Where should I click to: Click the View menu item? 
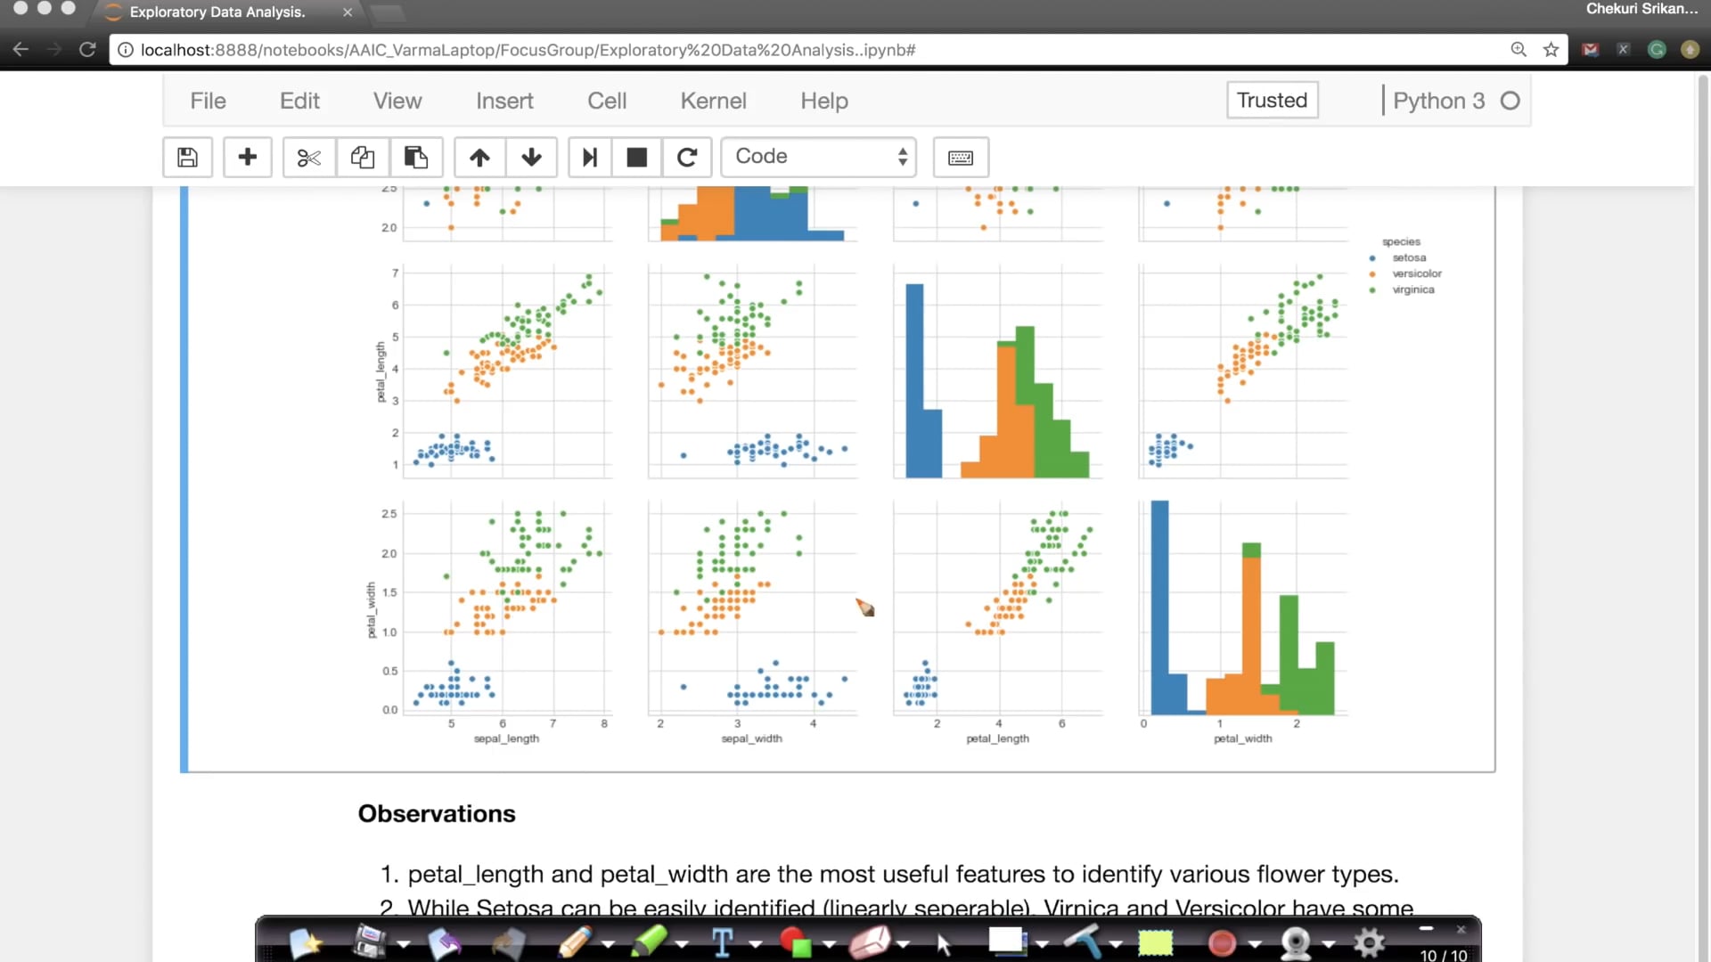[397, 100]
